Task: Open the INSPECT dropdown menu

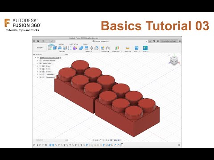Action: [x=128, y=51]
